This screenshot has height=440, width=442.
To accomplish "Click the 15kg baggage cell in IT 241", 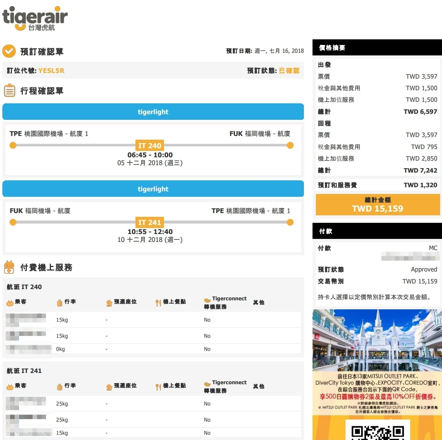I will click(62, 433).
